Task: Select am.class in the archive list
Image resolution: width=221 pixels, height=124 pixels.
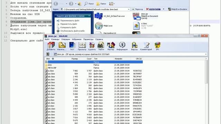Action: tap(94, 109)
